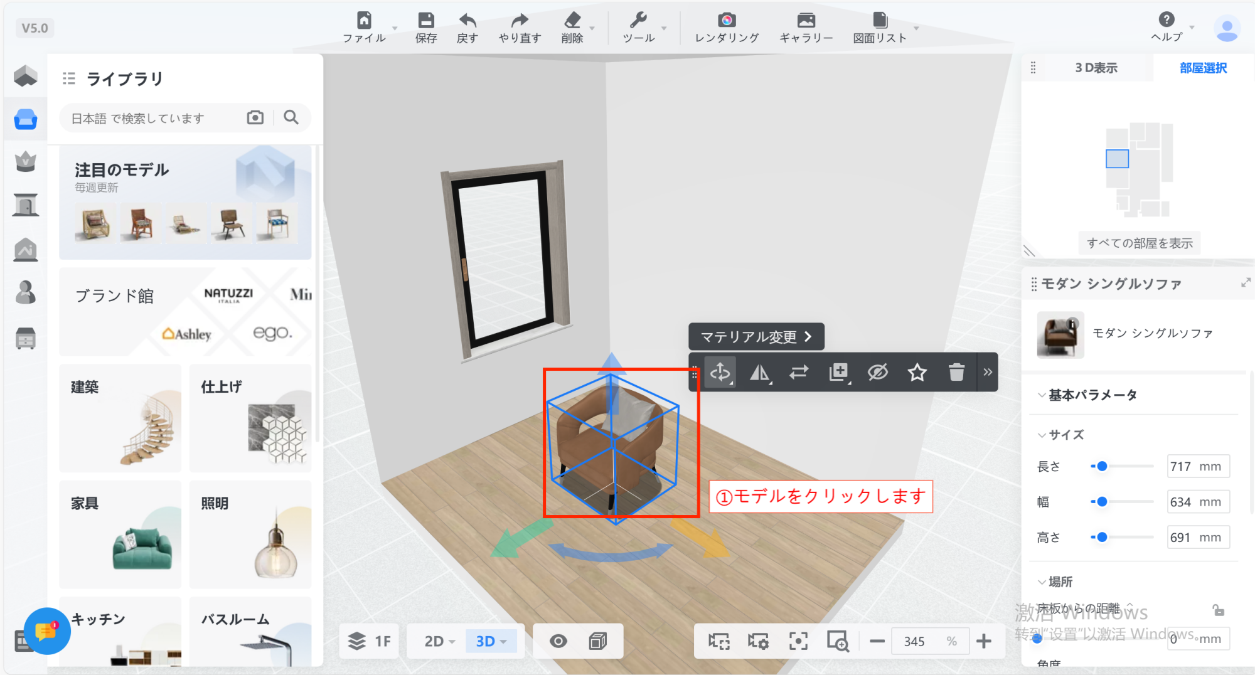
Task: Open the person icon in the left sidebar
Action: tap(25, 292)
